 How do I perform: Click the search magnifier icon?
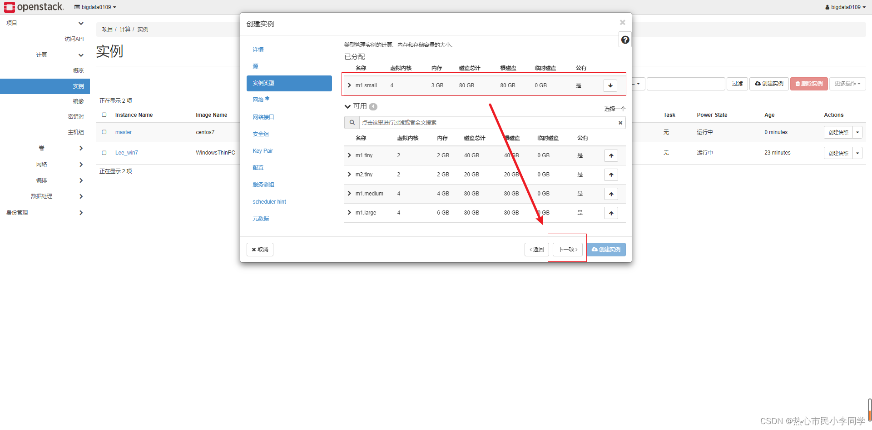click(352, 123)
